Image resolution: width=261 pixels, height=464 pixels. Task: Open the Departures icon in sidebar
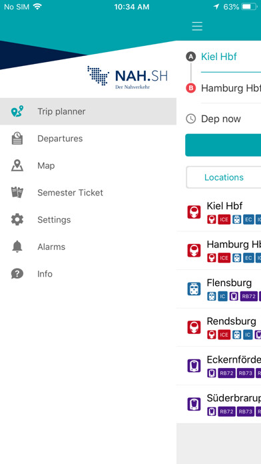coord(17,139)
